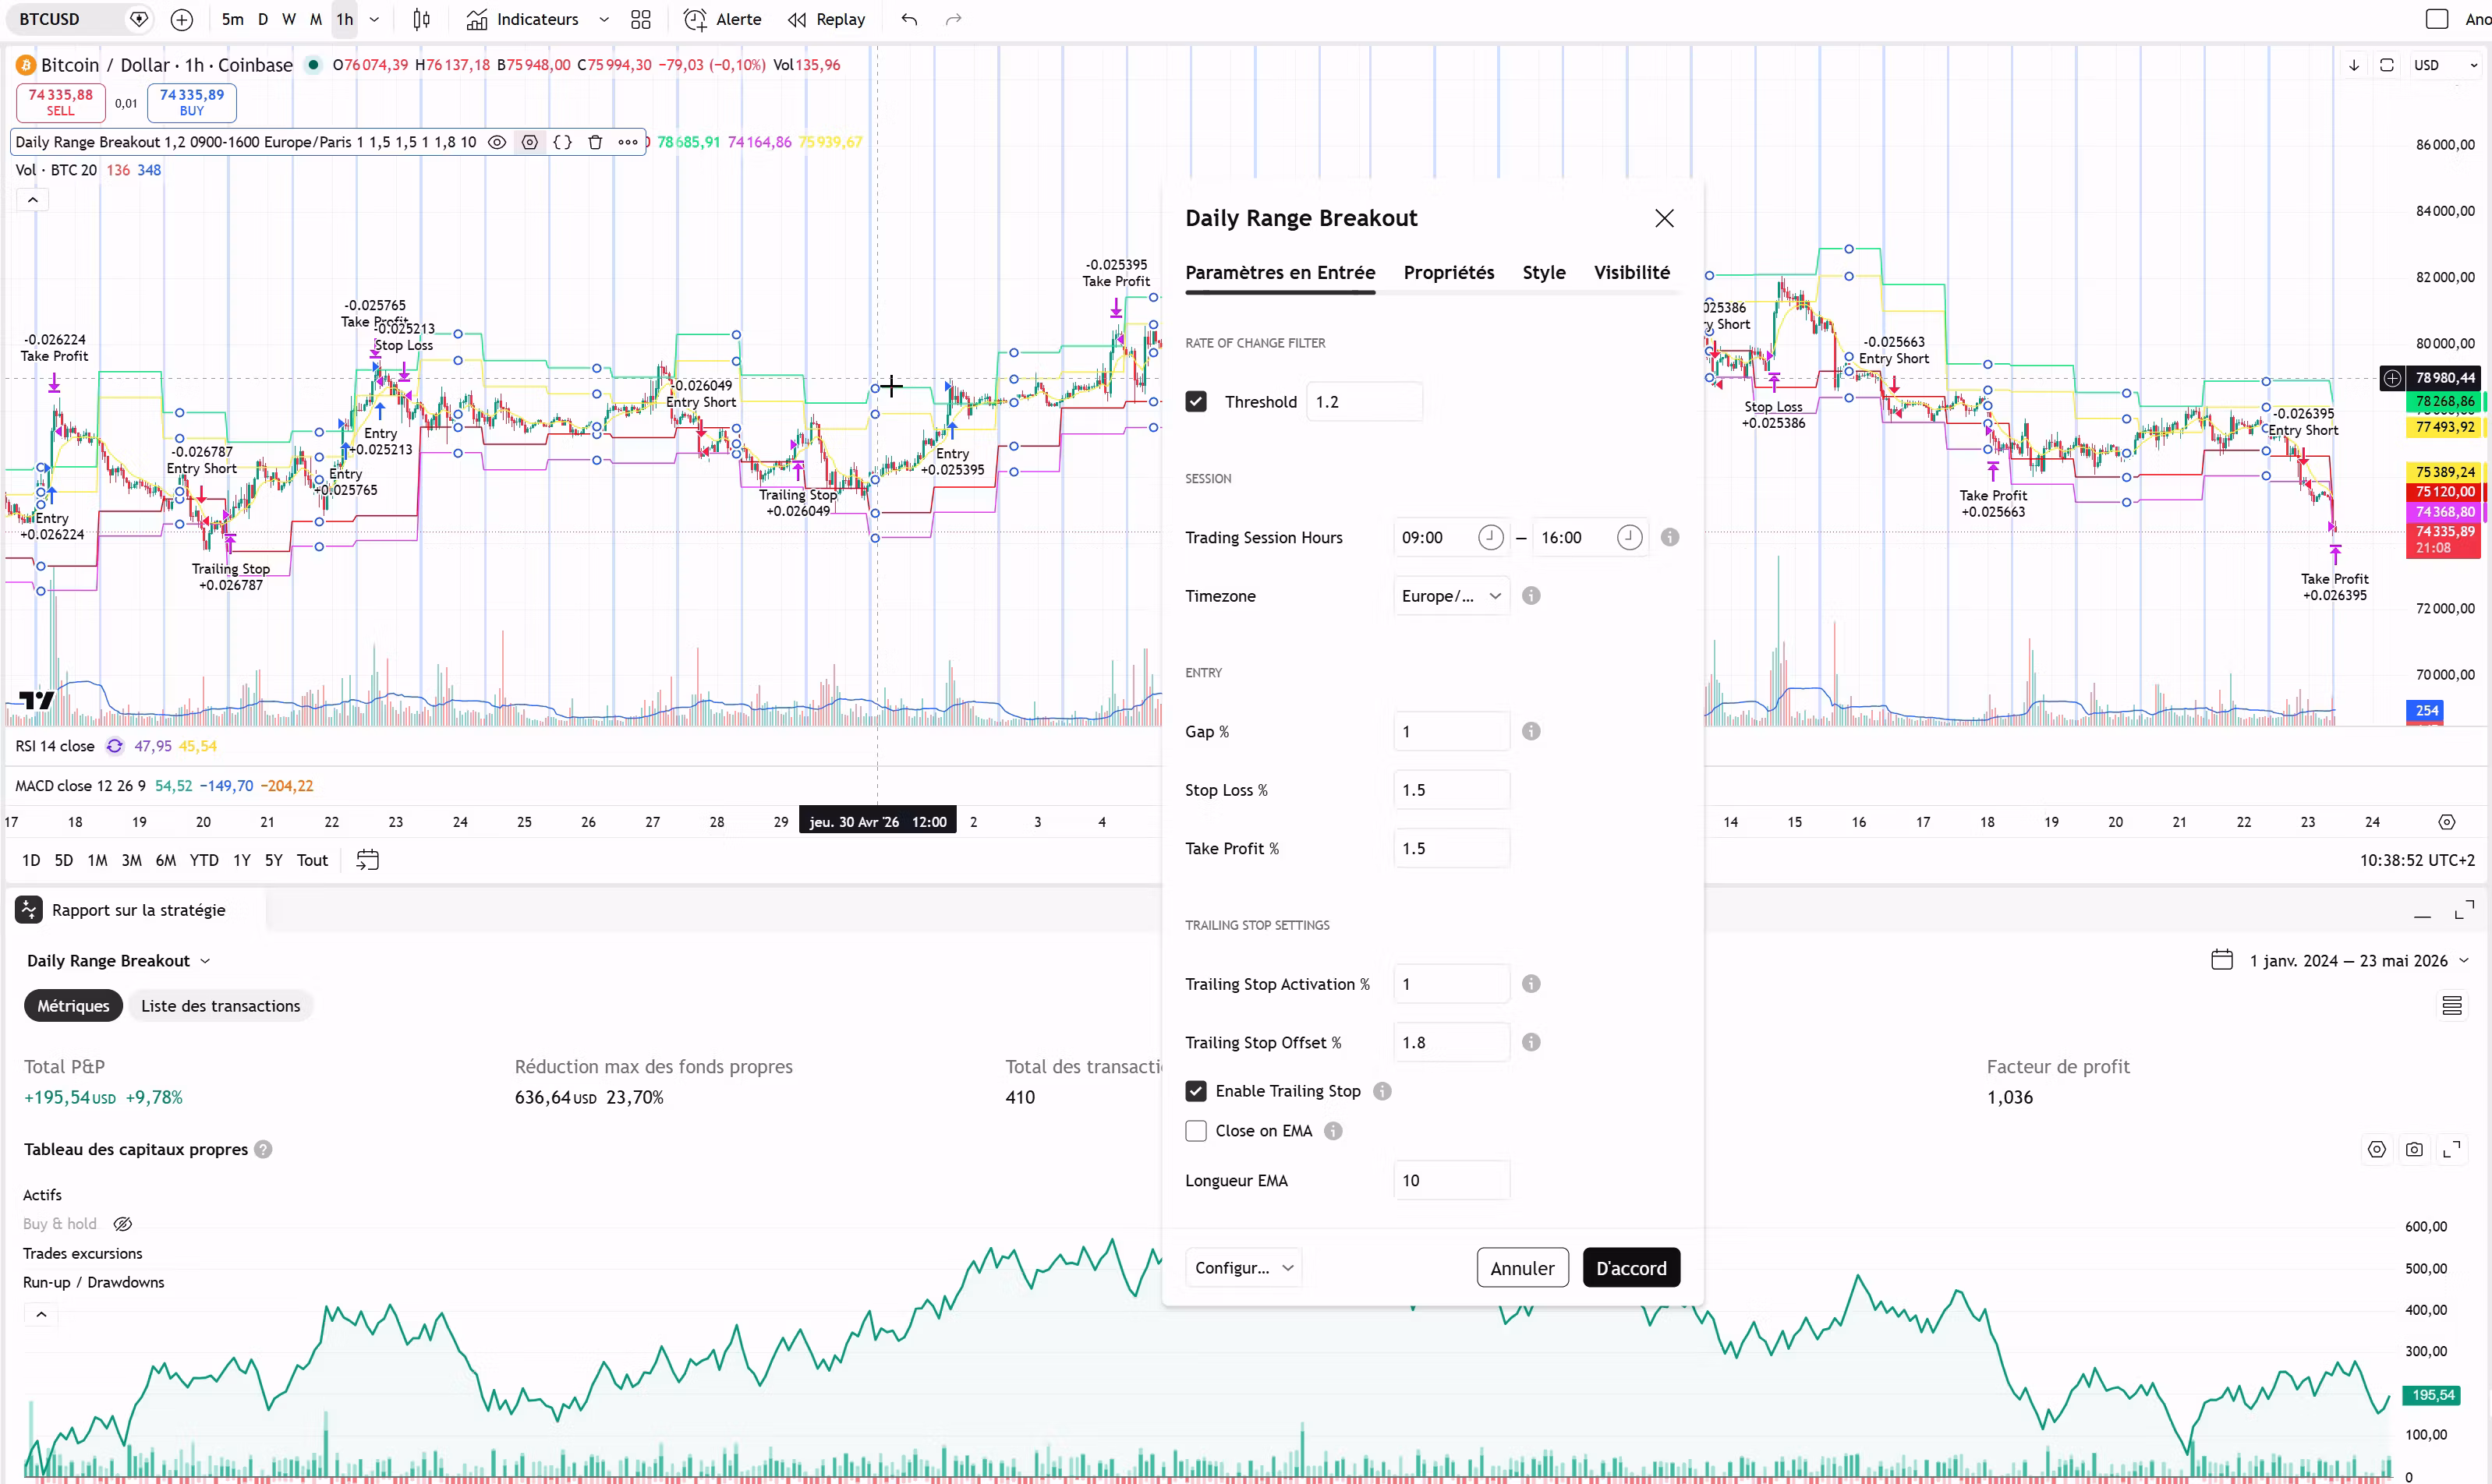
Task: Delete Daily Range Breakout strategy trash icon
Action: (x=595, y=142)
